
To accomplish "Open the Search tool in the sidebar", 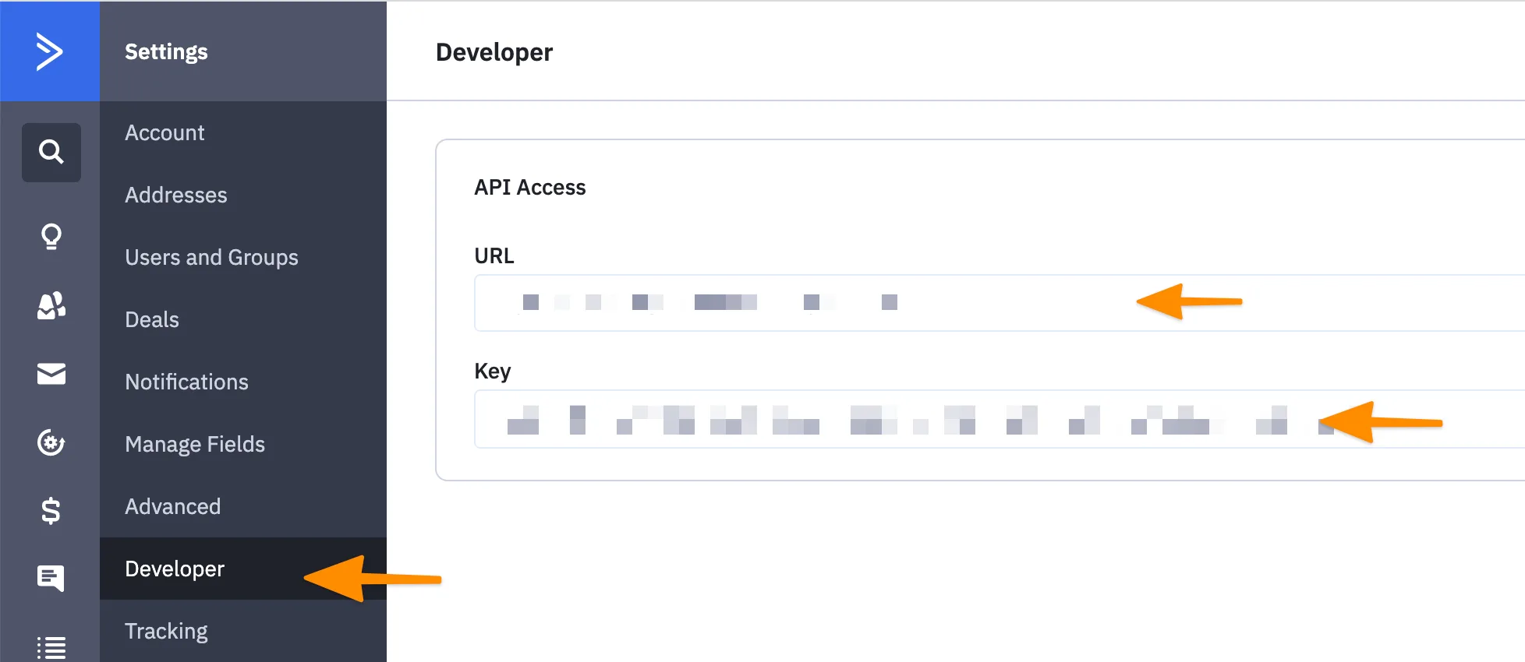I will point(51,153).
